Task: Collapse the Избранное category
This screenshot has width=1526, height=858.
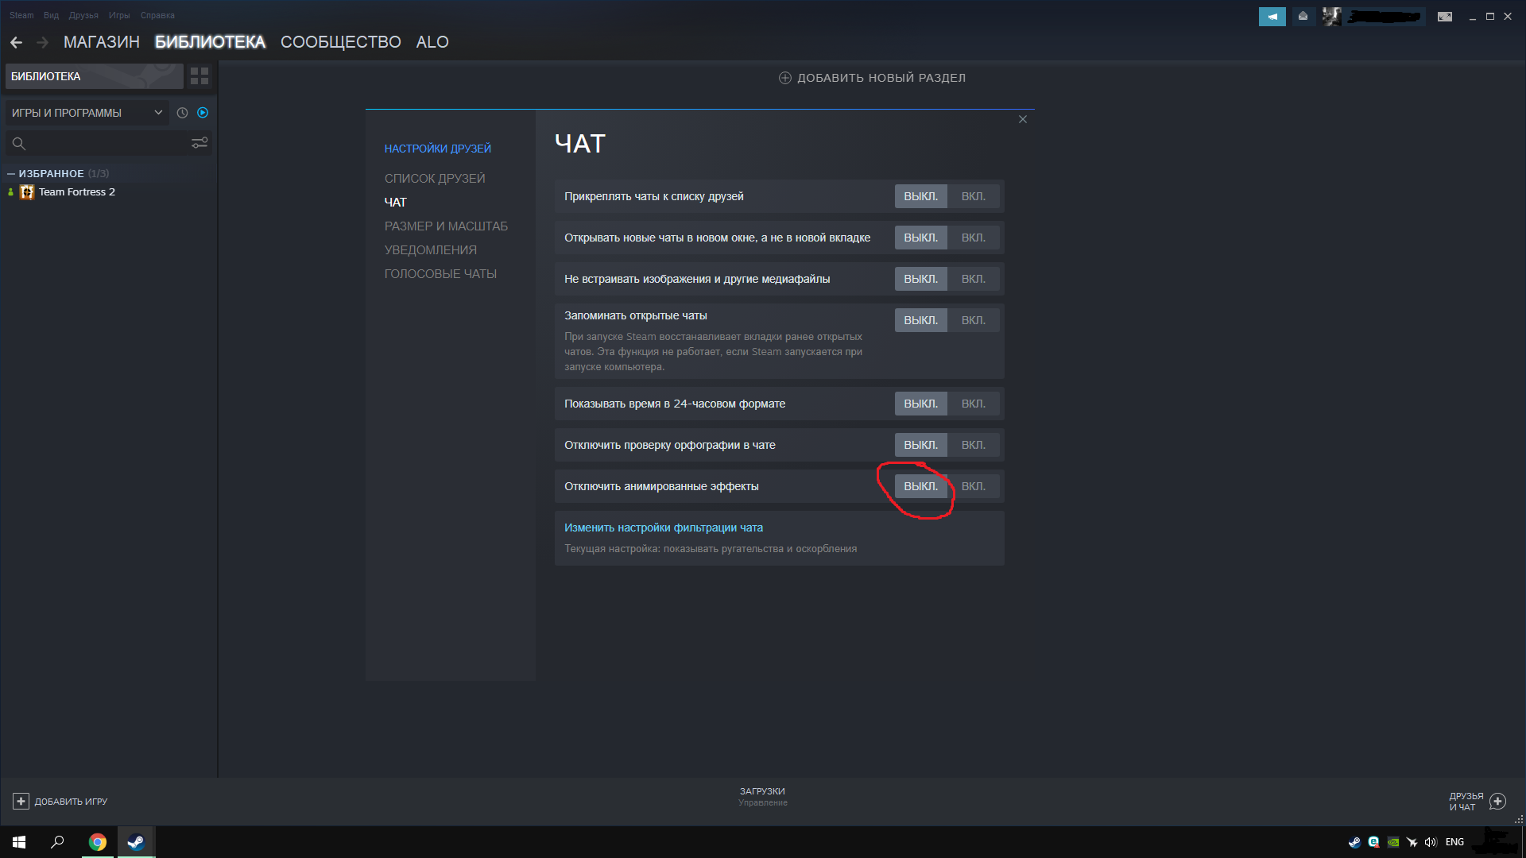Action: pyautogui.click(x=11, y=173)
